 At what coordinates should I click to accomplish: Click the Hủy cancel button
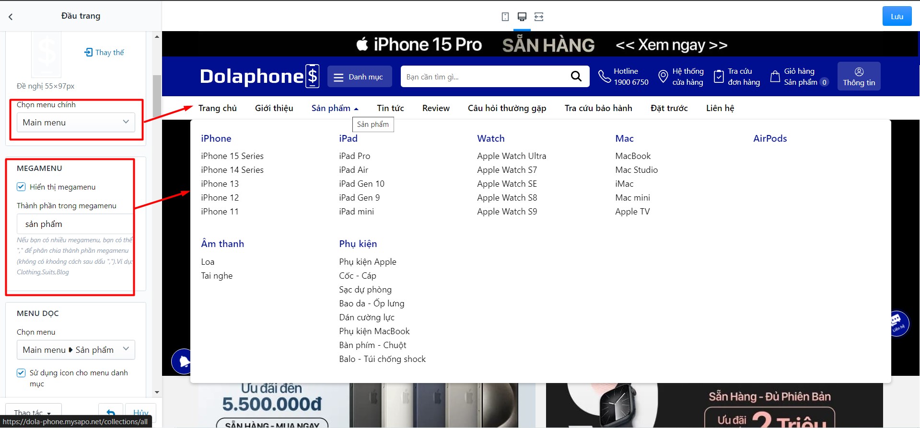pyautogui.click(x=140, y=413)
